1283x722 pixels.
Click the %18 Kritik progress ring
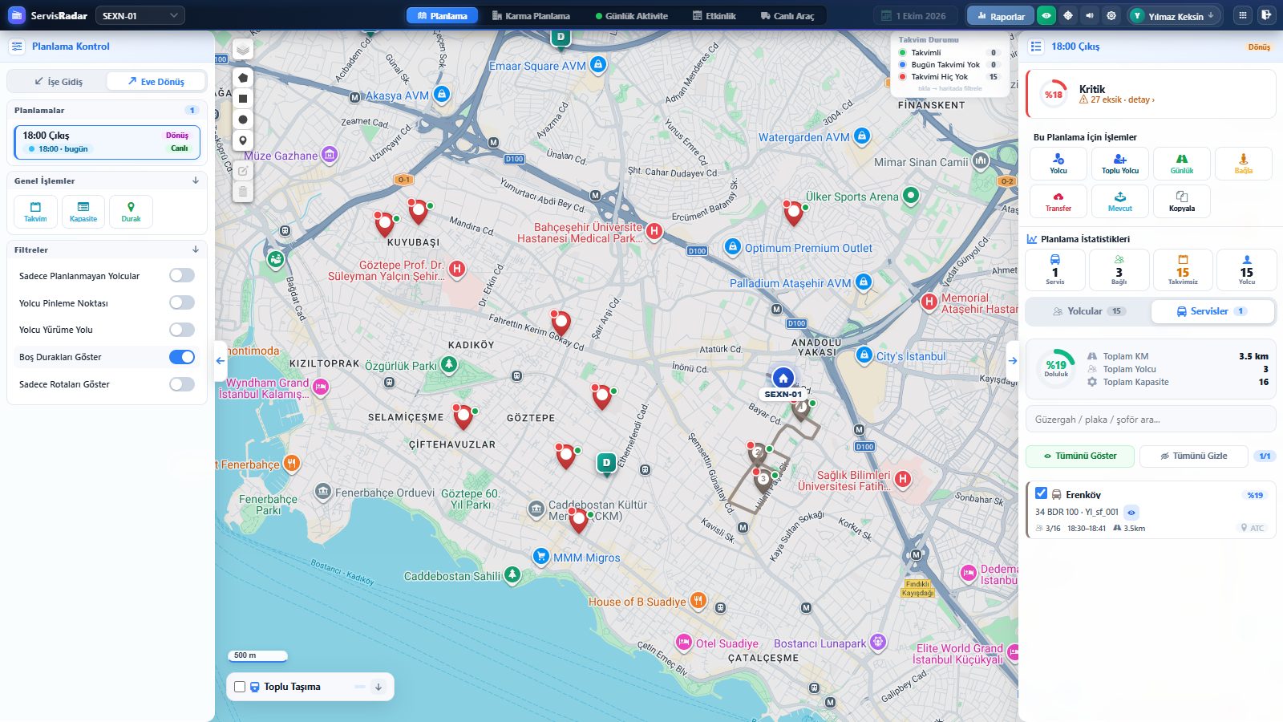(1053, 94)
